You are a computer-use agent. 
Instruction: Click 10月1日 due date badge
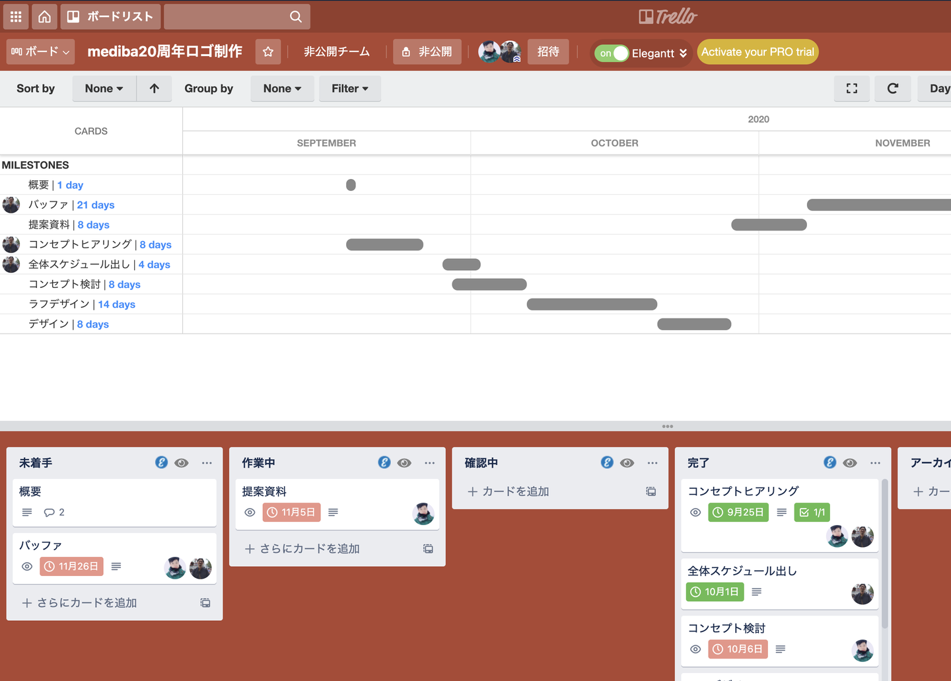click(715, 592)
